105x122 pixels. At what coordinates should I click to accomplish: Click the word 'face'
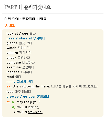(10, 91)
